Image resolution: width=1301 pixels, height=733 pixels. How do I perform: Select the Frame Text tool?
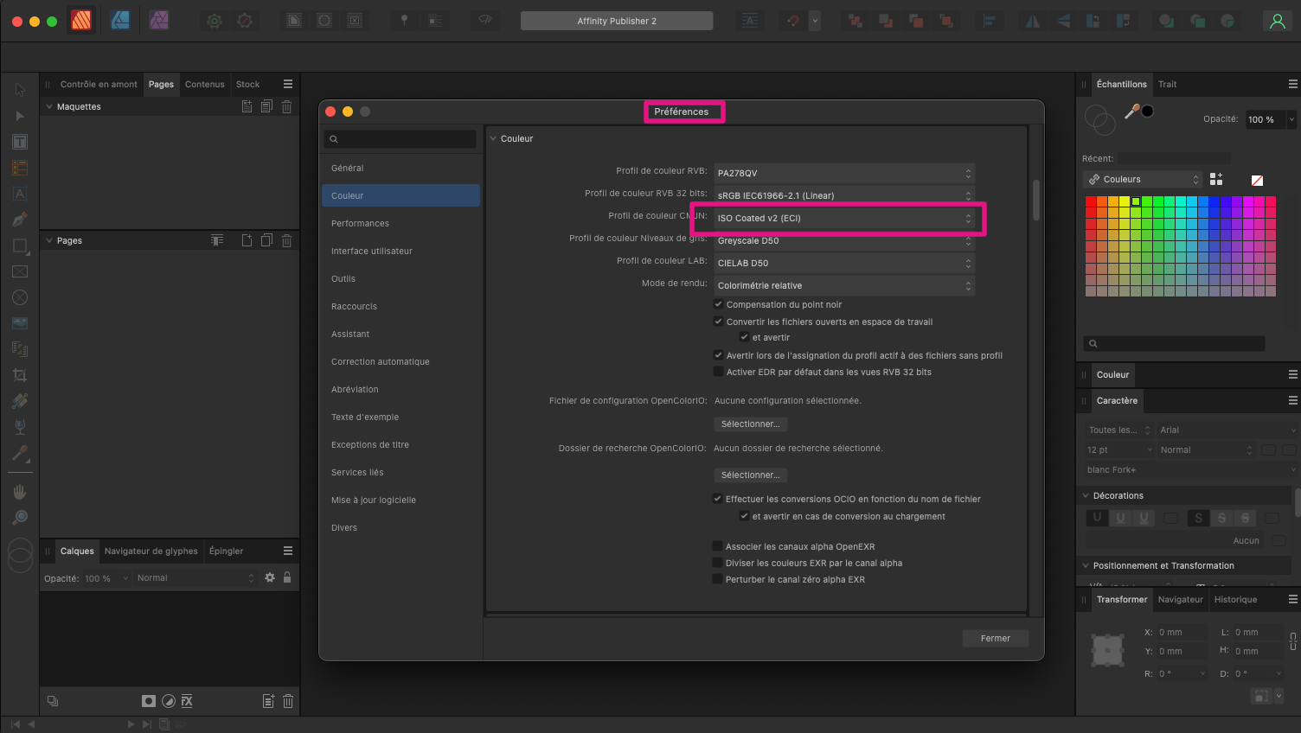(x=20, y=142)
